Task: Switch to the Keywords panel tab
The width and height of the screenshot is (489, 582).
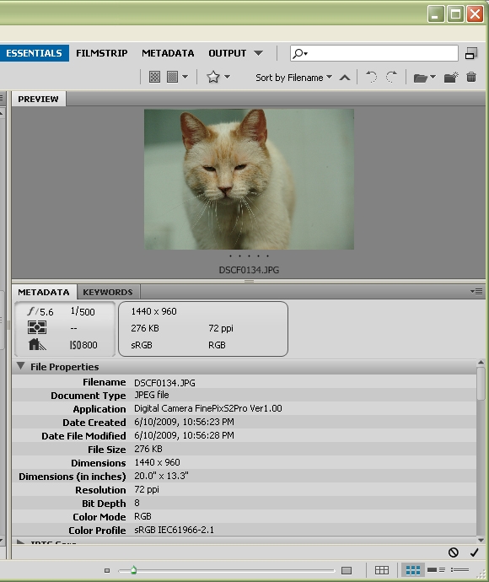Action: coord(108,292)
